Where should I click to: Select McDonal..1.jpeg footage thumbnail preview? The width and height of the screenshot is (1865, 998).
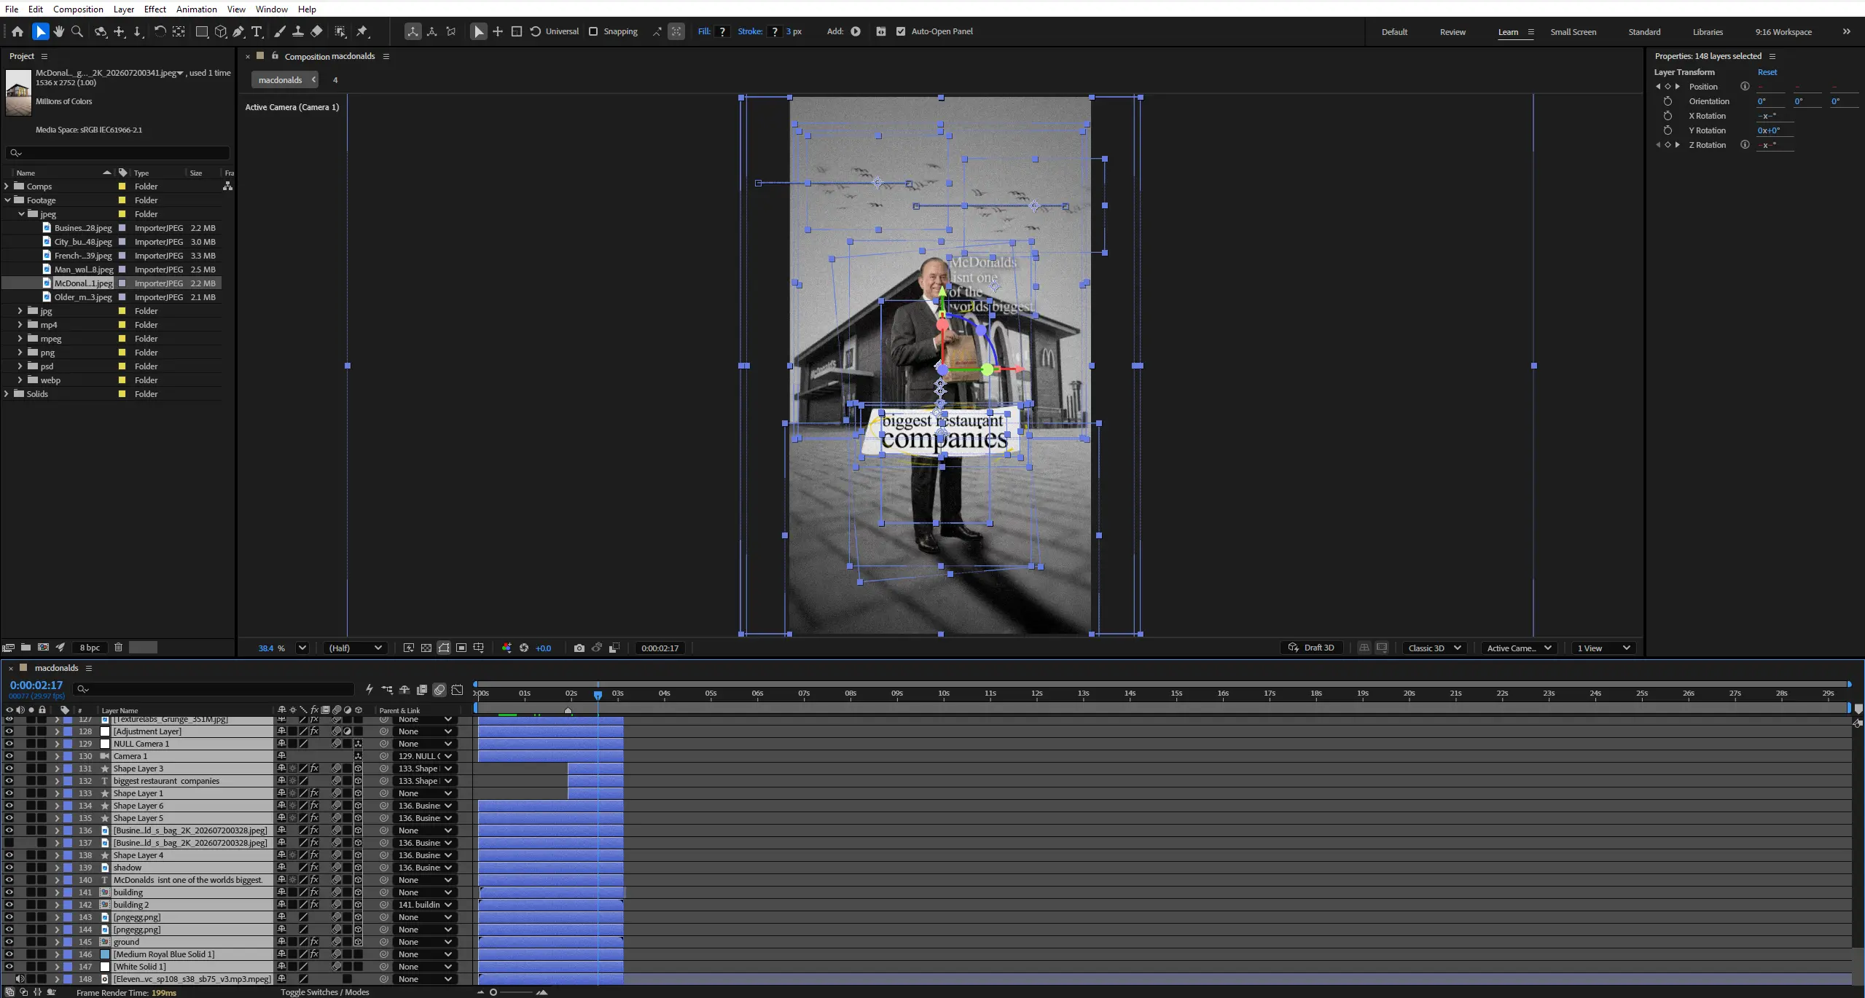(18, 93)
